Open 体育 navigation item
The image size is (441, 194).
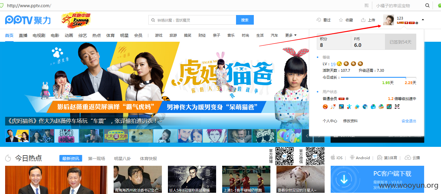pos(111,35)
